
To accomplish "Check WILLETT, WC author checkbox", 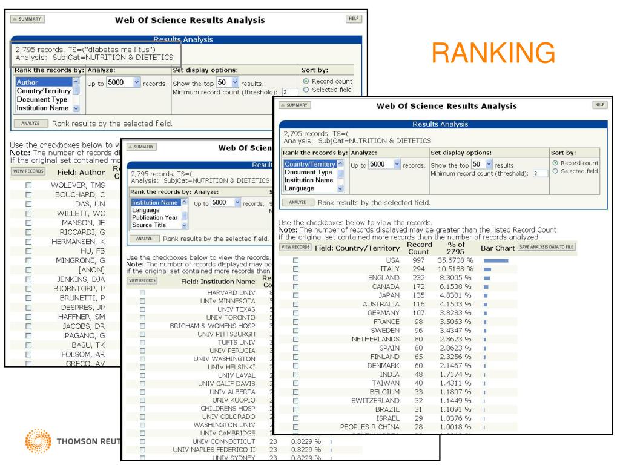I will 28,214.
